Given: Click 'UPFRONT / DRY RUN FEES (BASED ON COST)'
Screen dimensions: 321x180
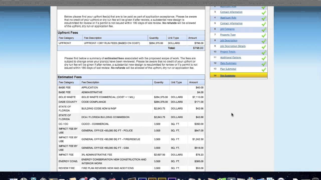Looking at the screenshot, I should [x=112, y=43].
